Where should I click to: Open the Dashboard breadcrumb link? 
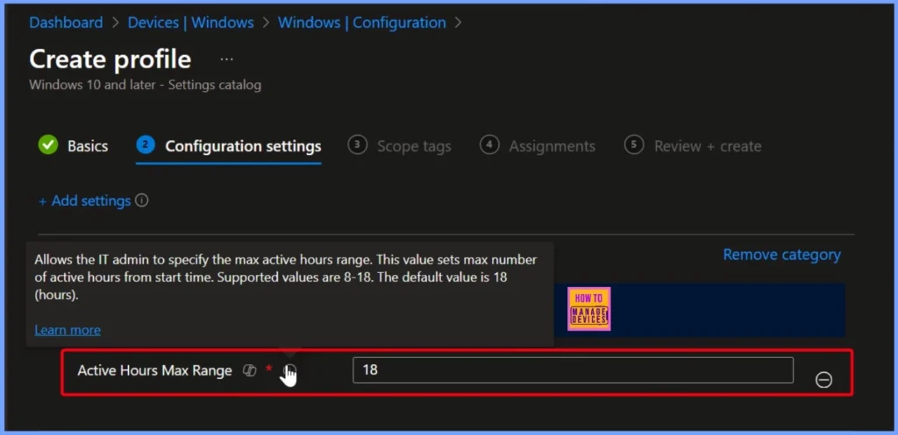66,23
